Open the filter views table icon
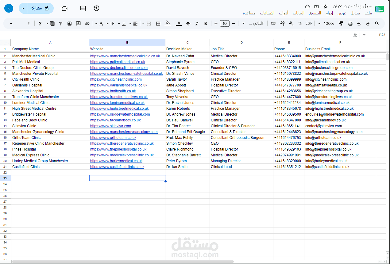 pyautogui.click(x=52, y=24)
